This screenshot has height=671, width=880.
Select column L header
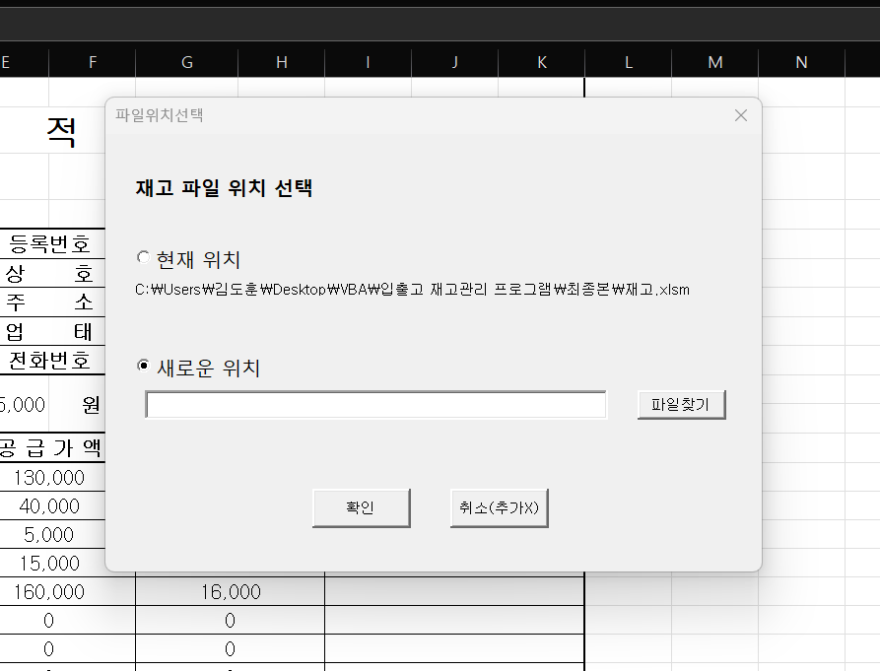pos(629,62)
